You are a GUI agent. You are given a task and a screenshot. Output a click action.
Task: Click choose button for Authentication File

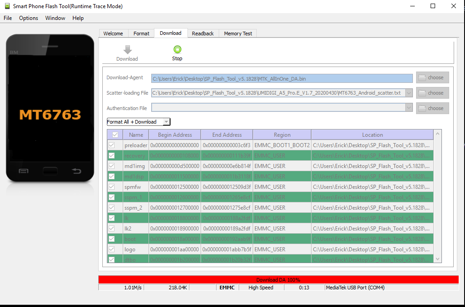[432, 108]
